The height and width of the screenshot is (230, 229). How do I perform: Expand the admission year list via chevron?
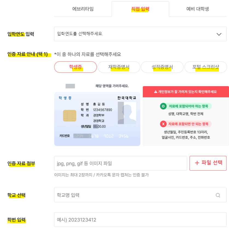pyautogui.click(x=219, y=34)
